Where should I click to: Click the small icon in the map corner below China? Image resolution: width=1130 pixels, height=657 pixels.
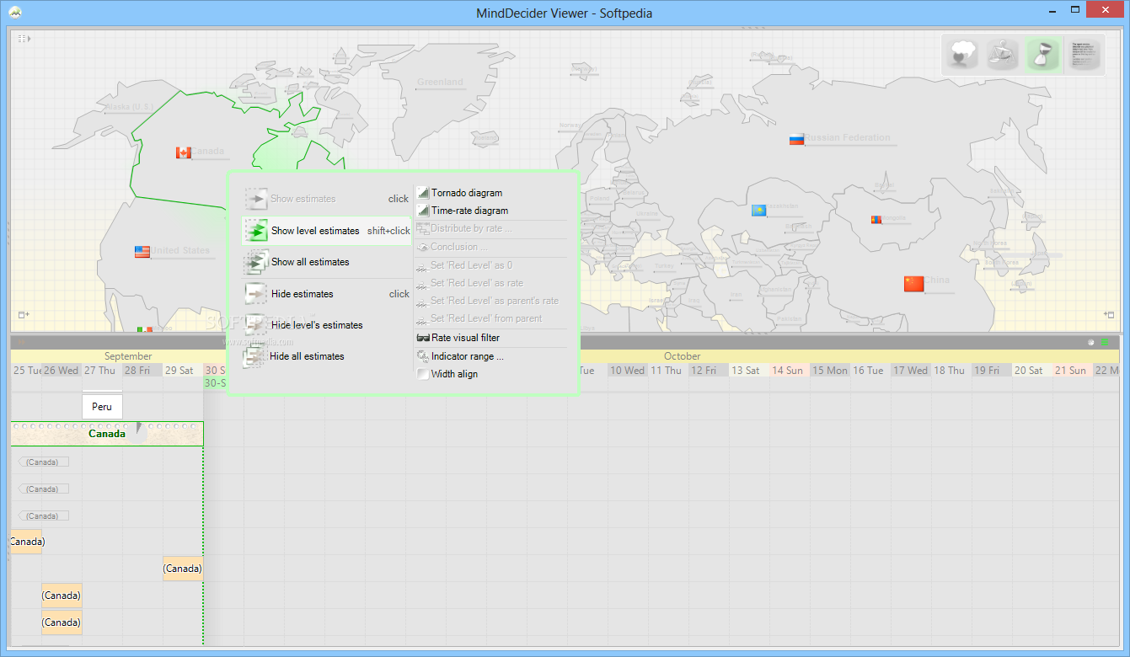[1109, 315]
